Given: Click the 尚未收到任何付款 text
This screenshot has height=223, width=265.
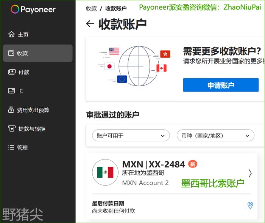Looking at the screenshot, I should (114, 211).
